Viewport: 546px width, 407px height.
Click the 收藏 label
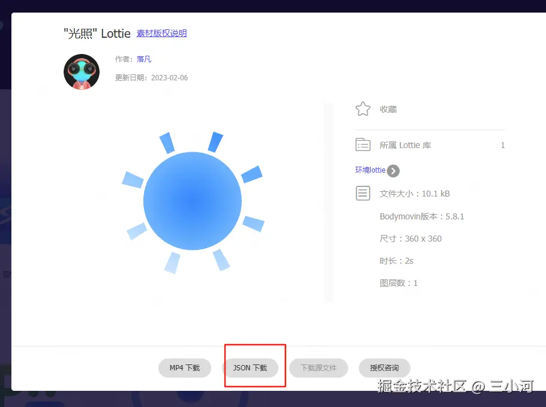pos(388,109)
